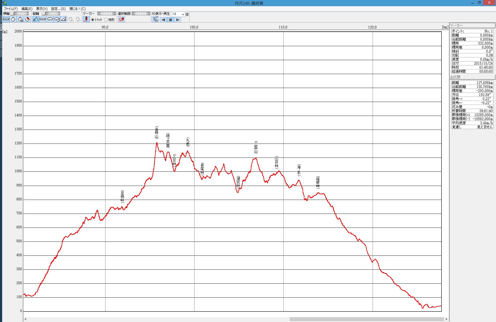This screenshot has width=496, height=322.
Task: Play the 3D replay forward
Action: [x=178, y=20]
